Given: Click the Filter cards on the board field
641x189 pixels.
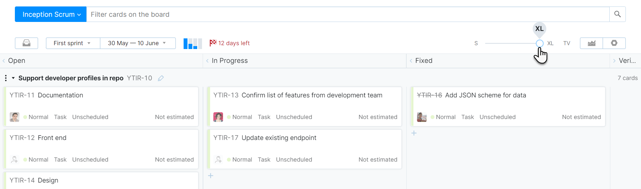Looking at the screenshot, I should pos(347,14).
